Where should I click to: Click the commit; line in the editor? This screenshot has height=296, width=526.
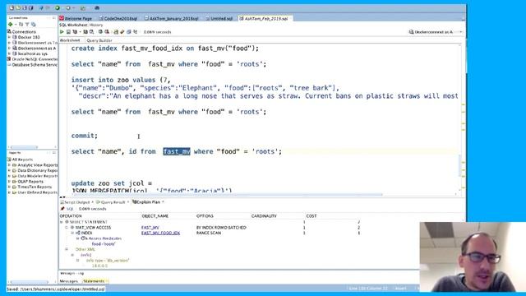click(x=84, y=136)
